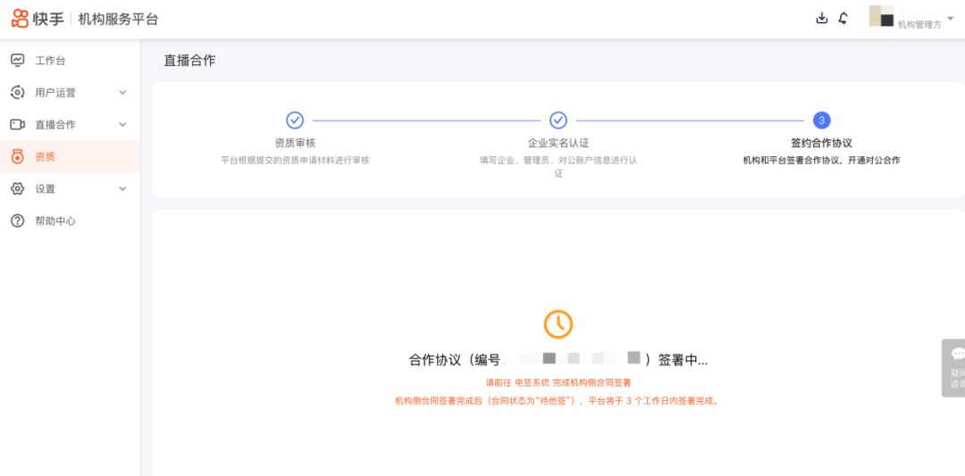This screenshot has width=965, height=476.
Task: Click the 资质审核 step checkmark icon
Action: [296, 120]
